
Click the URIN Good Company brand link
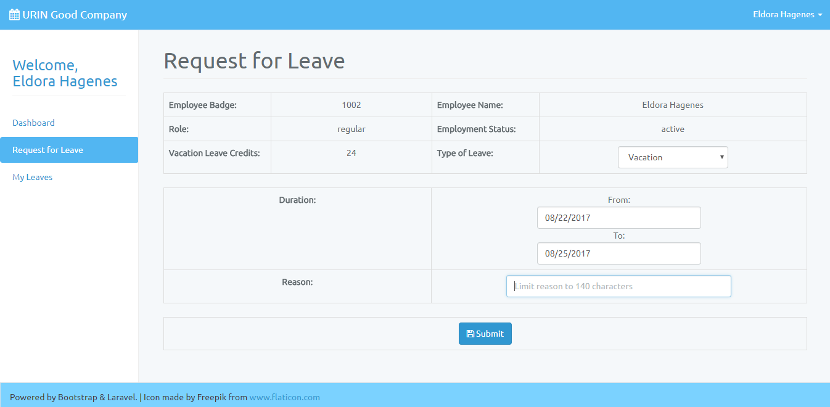click(74, 15)
